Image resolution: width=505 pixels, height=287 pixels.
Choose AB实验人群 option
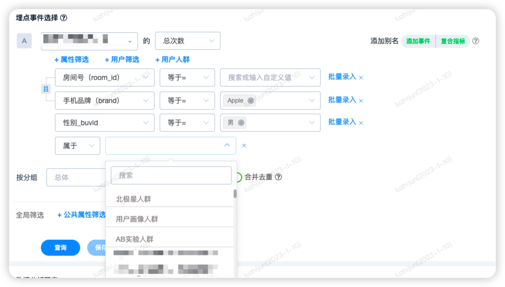(x=134, y=239)
